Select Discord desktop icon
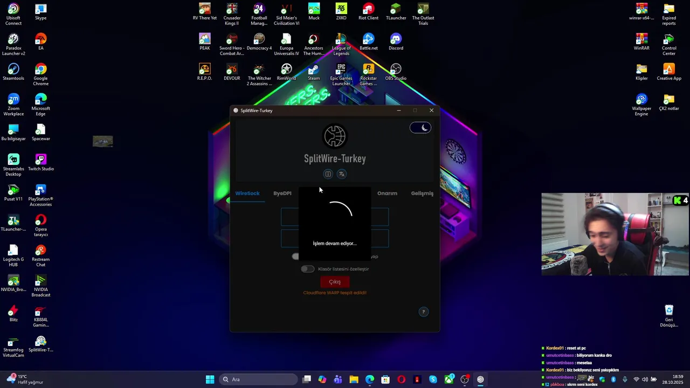Screen dimensions: 690x388 click(396, 42)
